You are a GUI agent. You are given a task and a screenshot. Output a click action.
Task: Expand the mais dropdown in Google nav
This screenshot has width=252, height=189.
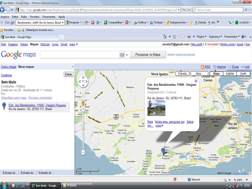pyautogui.click(x=73, y=44)
